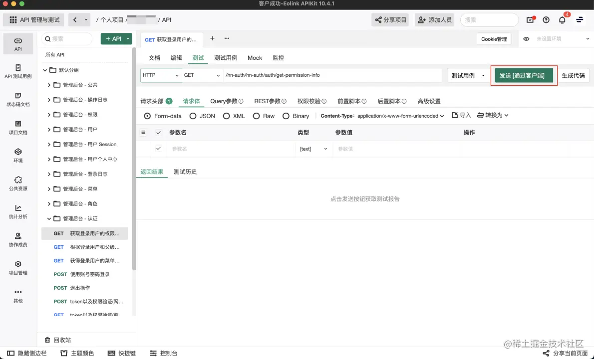Image resolution: width=594 pixels, height=359 pixels.
Task: Open the HTTP protocol dropdown
Action: (161, 75)
